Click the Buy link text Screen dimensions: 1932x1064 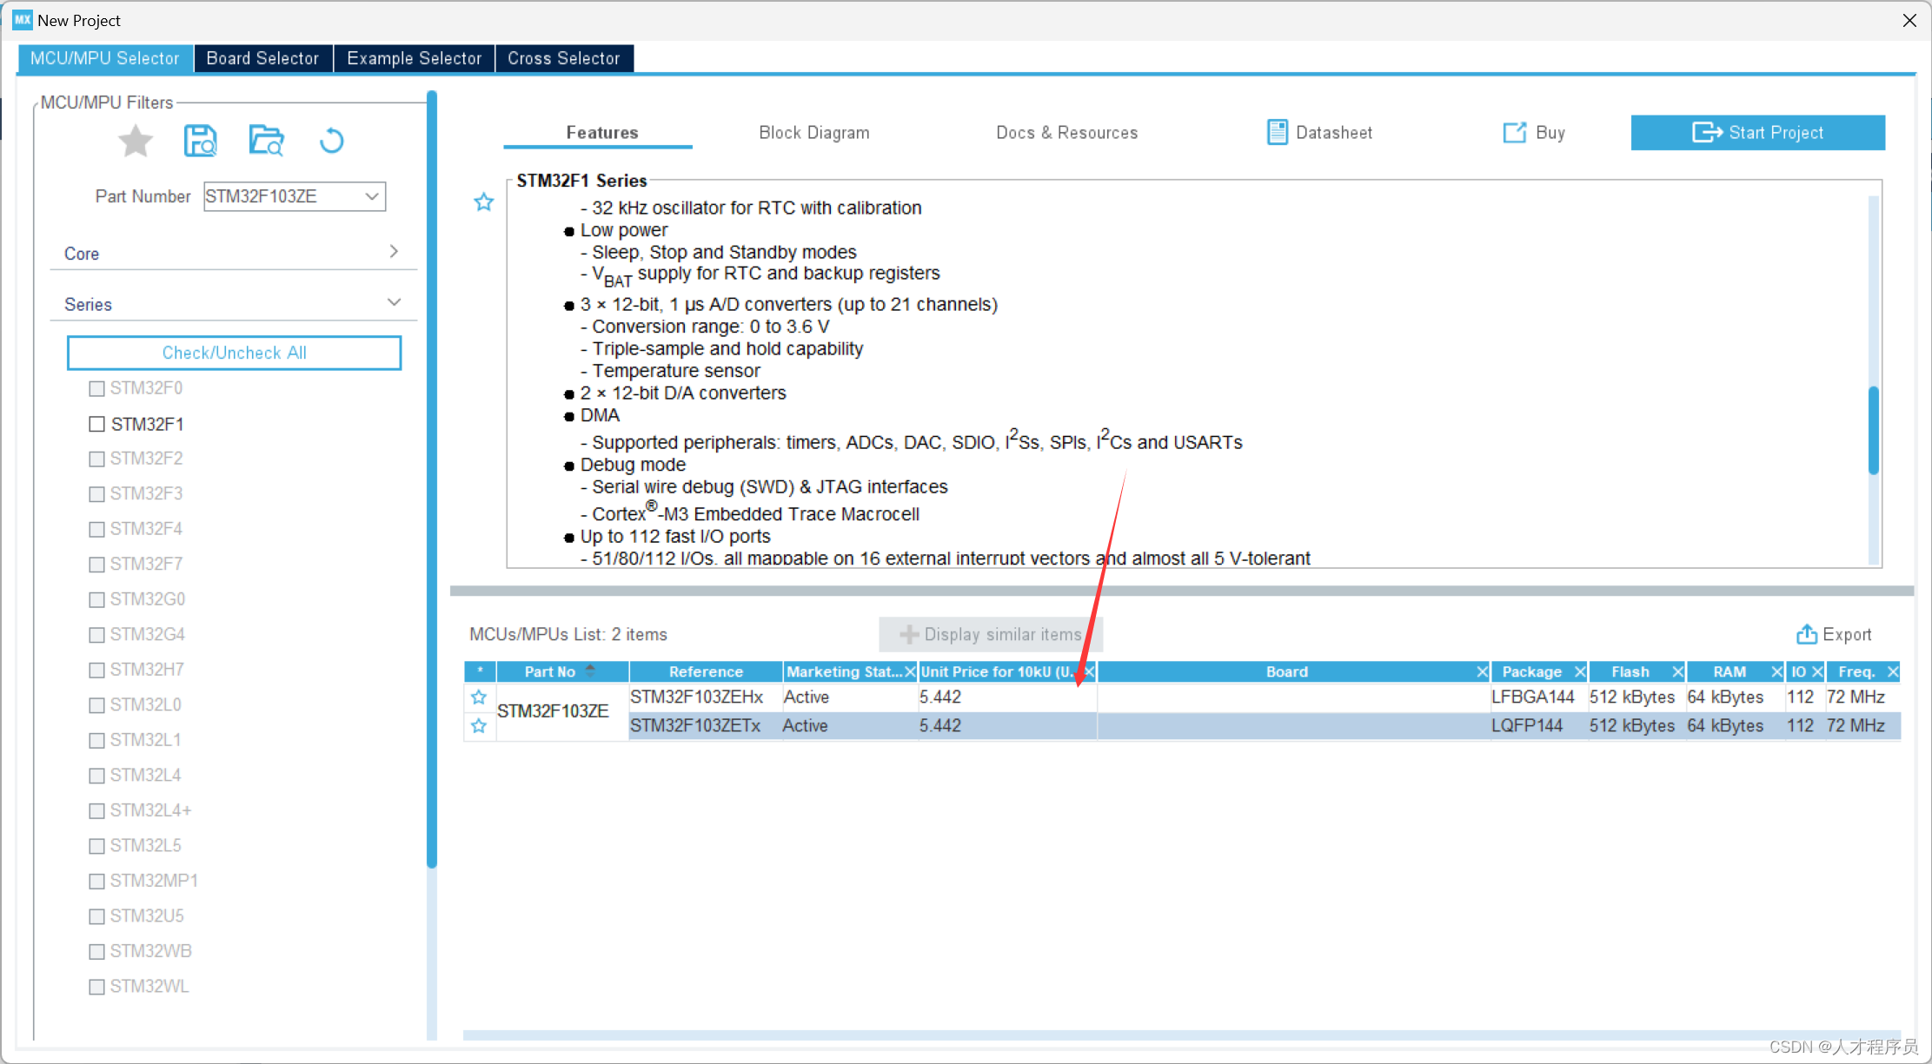(1550, 132)
